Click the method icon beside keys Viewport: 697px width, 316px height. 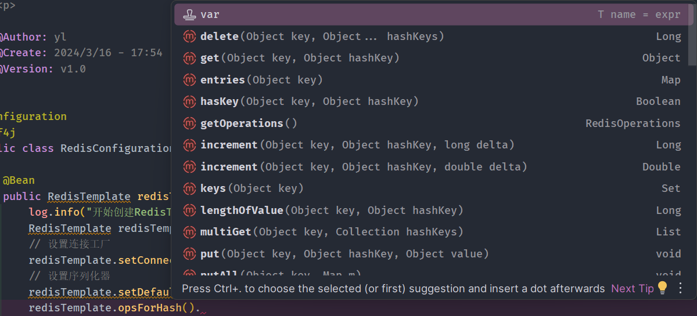tap(189, 188)
